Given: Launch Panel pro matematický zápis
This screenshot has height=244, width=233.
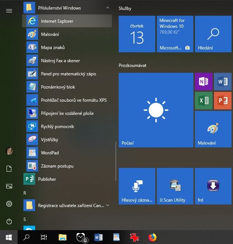Looking at the screenshot, I should pyautogui.click(x=67, y=74).
